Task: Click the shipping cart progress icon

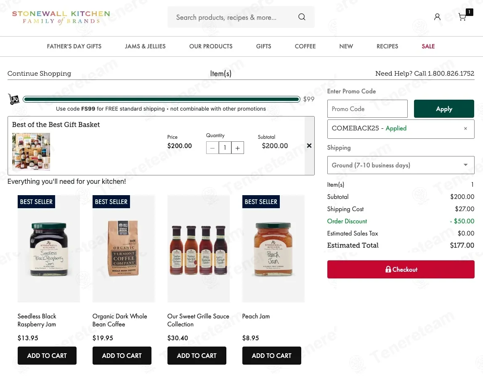Action: (x=13, y=99)
